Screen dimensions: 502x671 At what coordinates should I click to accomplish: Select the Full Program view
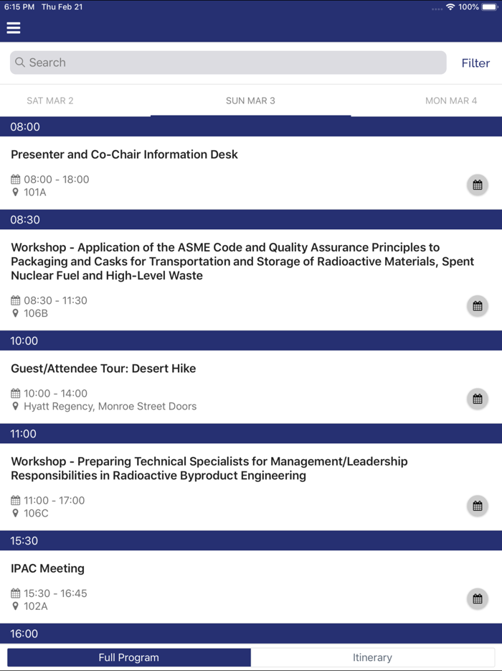(128, 657)
